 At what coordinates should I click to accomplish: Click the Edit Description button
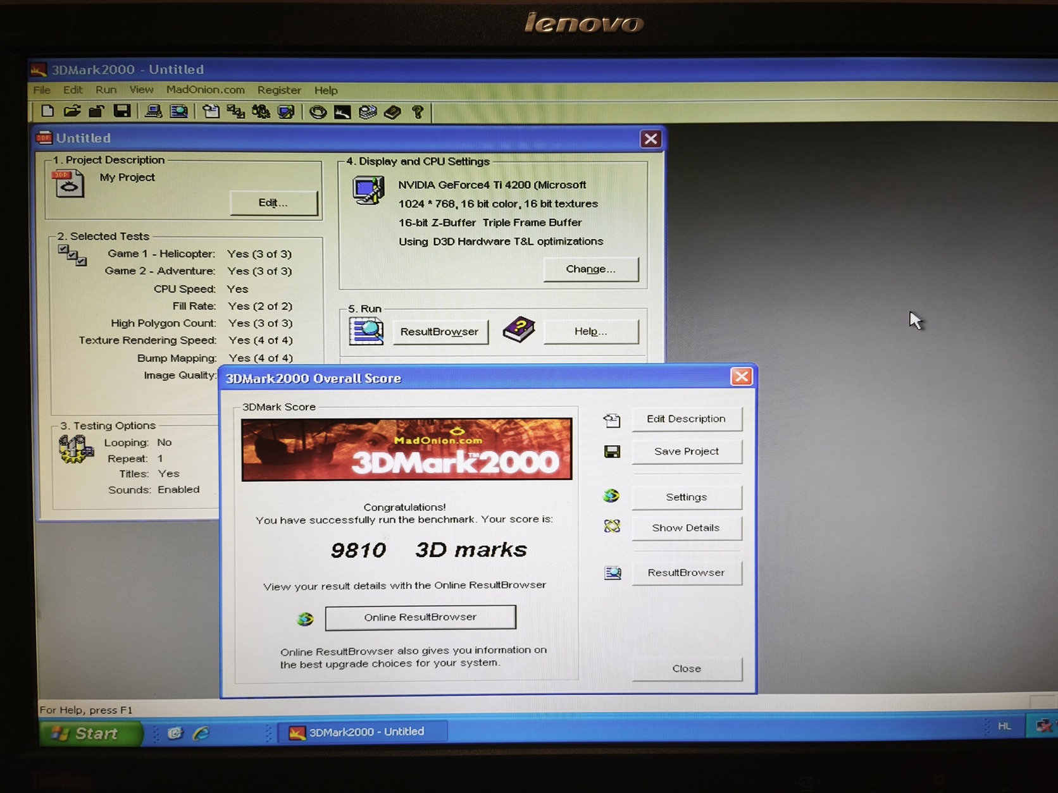[687, 419]
